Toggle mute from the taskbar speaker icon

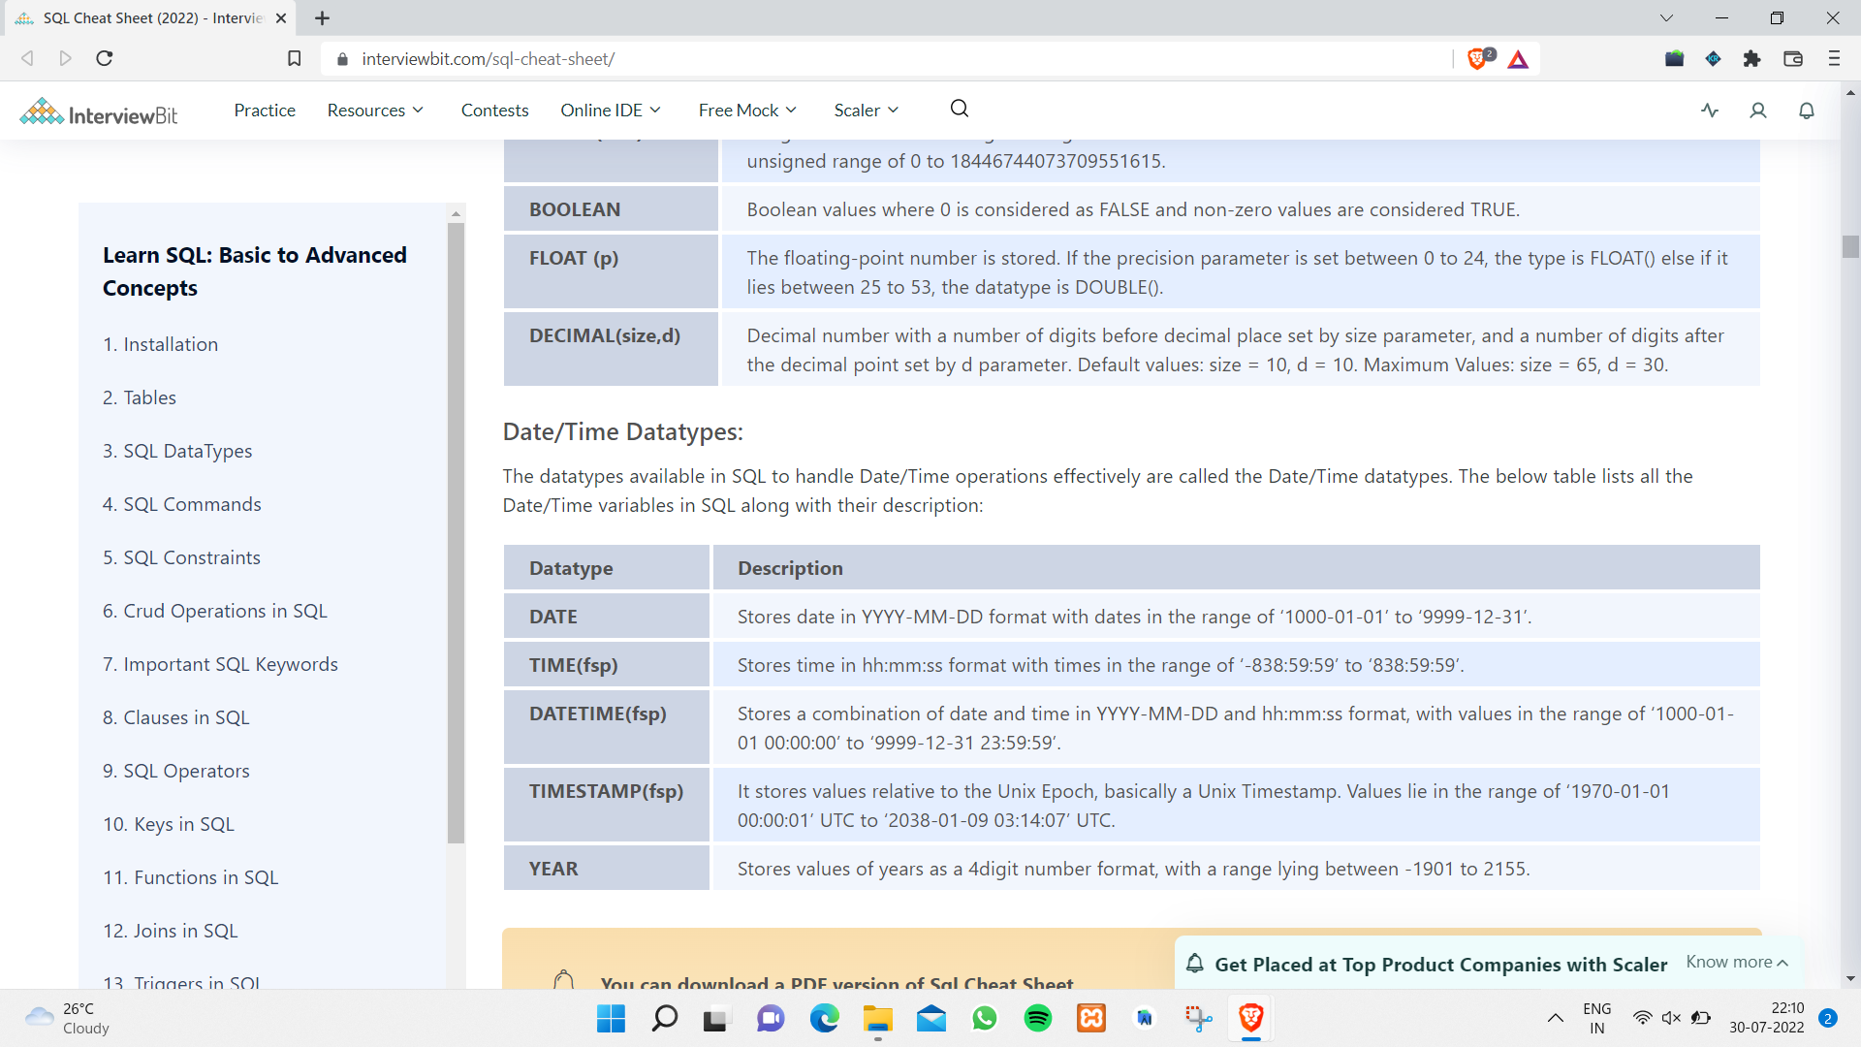(1670, 1017)
